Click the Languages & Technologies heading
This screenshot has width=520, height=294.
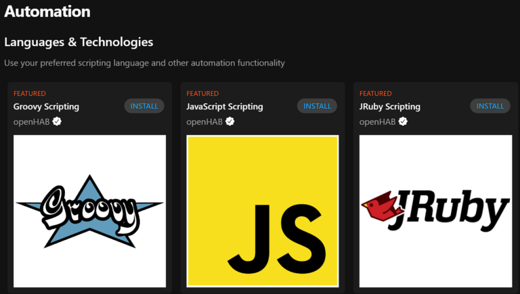tap(79, 42)
